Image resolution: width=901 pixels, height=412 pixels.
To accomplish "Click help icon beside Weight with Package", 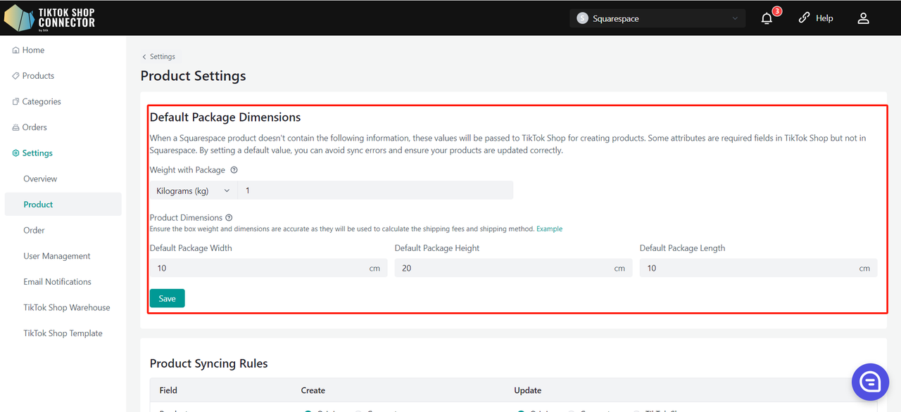I will pos(234,170).
